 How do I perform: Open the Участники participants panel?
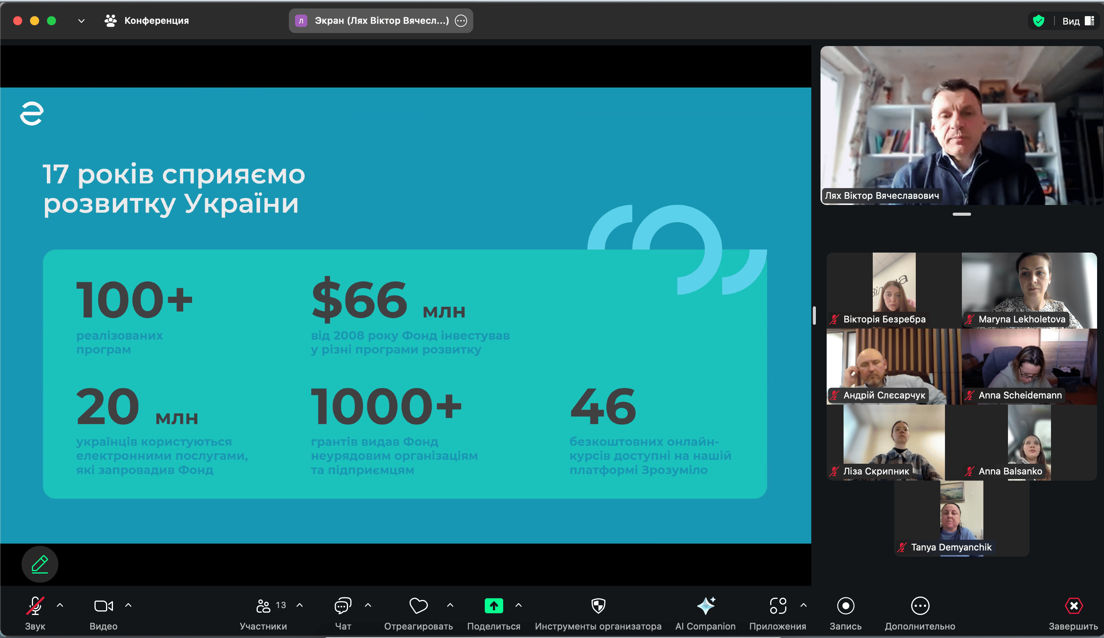(264, 607)
